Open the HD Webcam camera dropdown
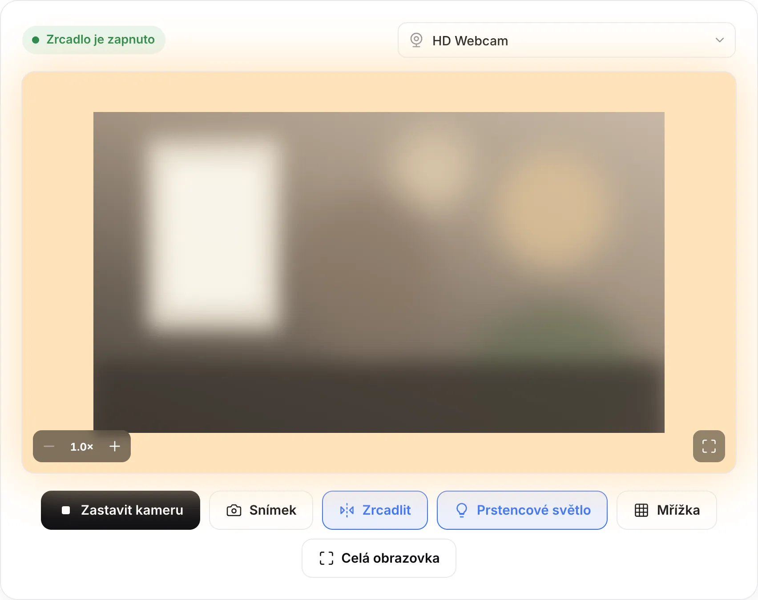This screenshot has width=758, height=600. [566, 40]
